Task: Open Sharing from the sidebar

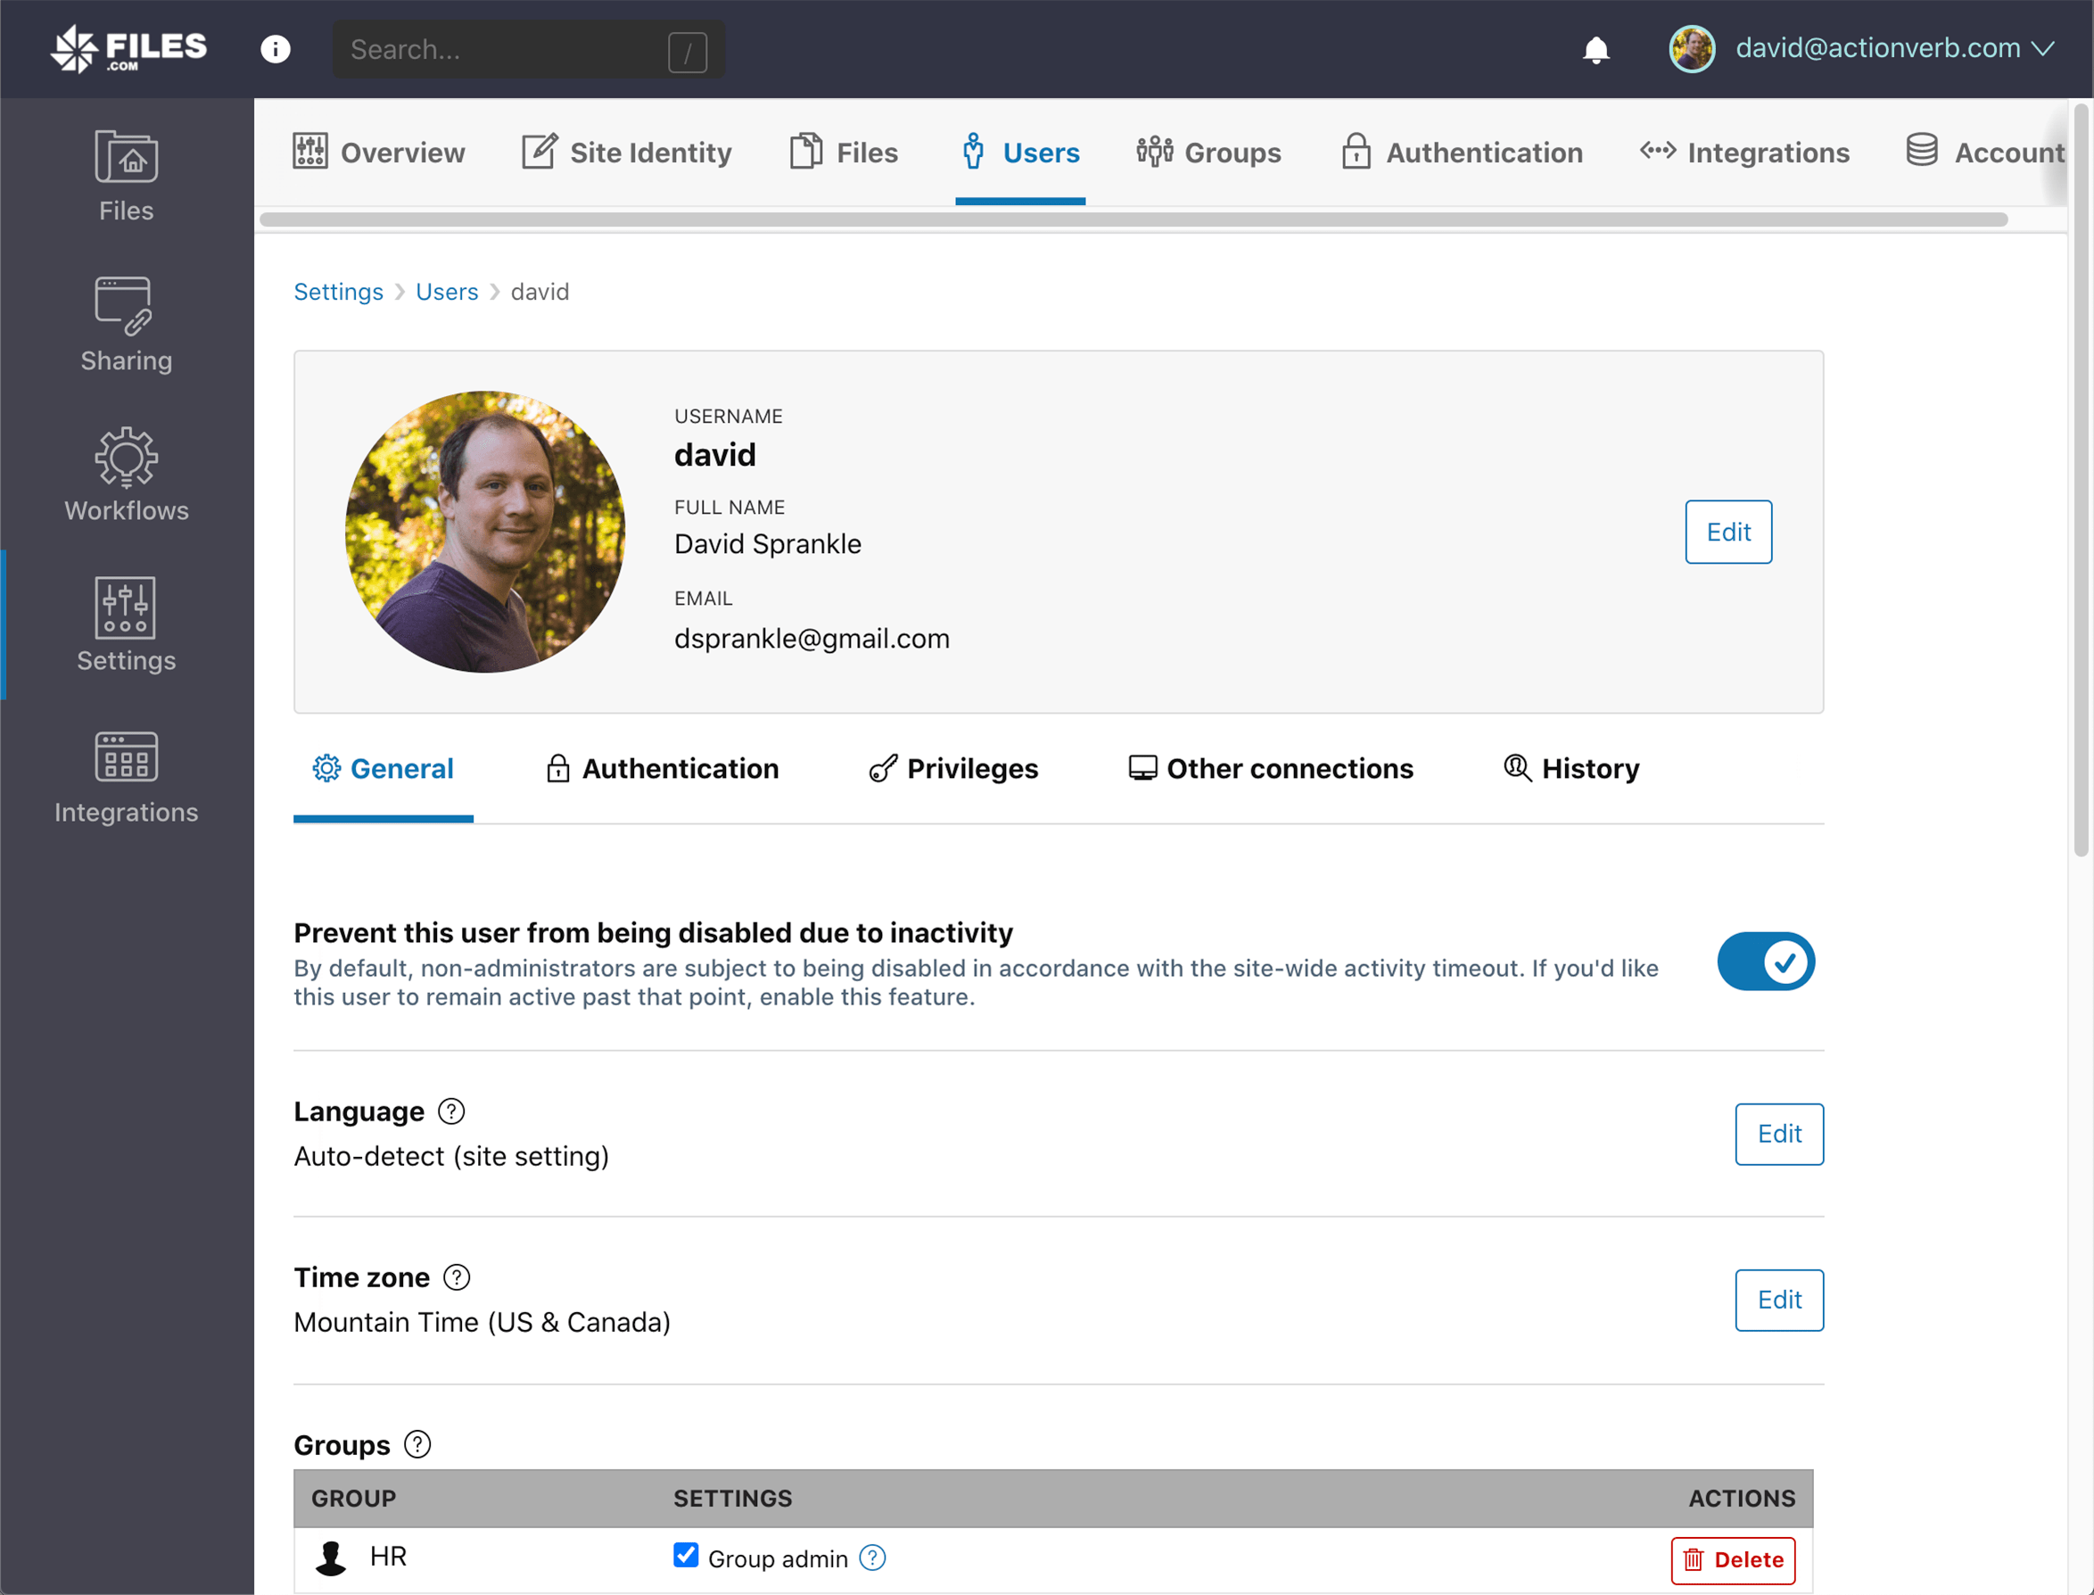Action: tap(127, 326)
